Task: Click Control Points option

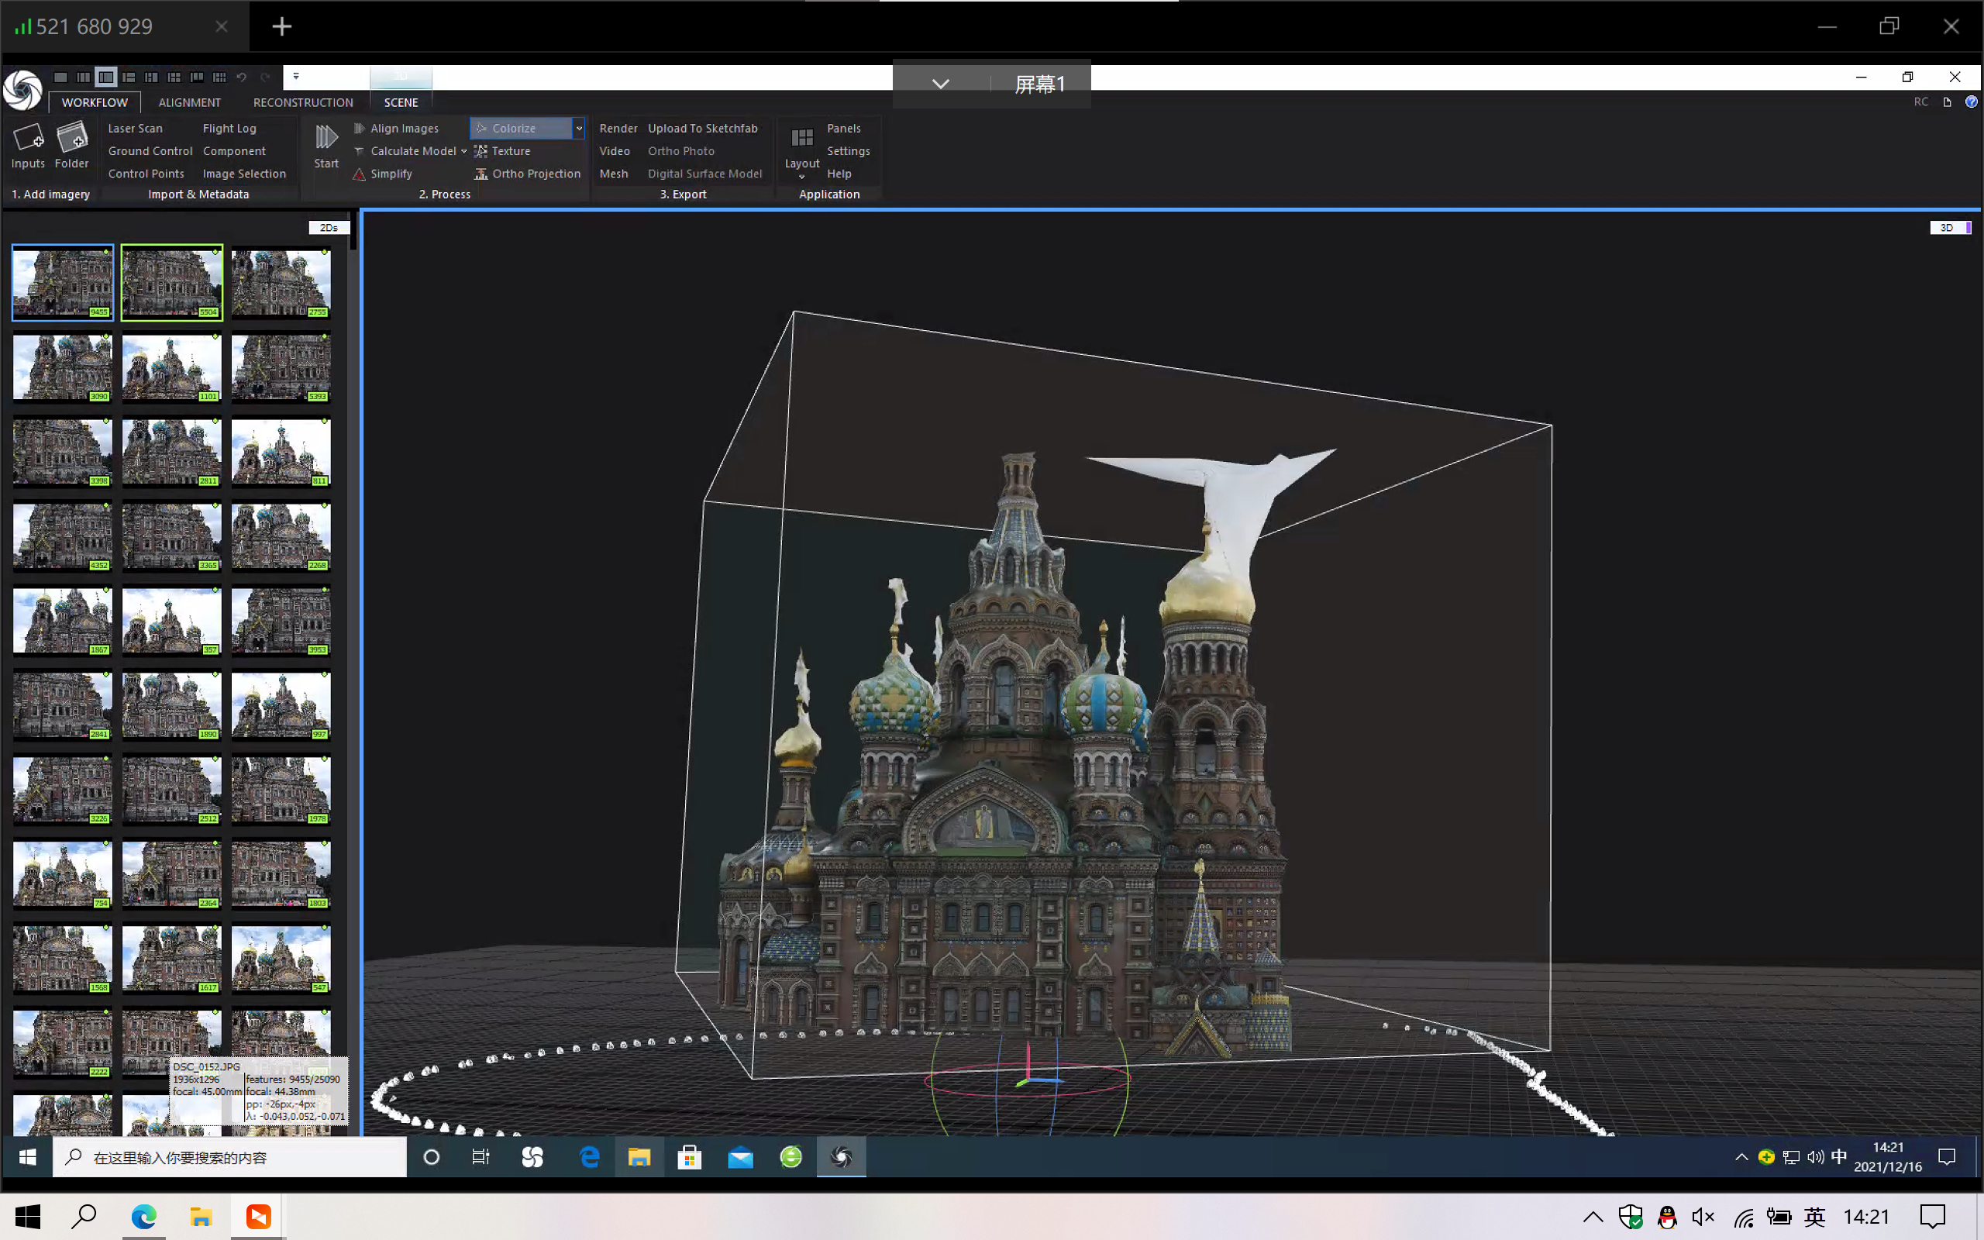Action: (x=146, y=174)
